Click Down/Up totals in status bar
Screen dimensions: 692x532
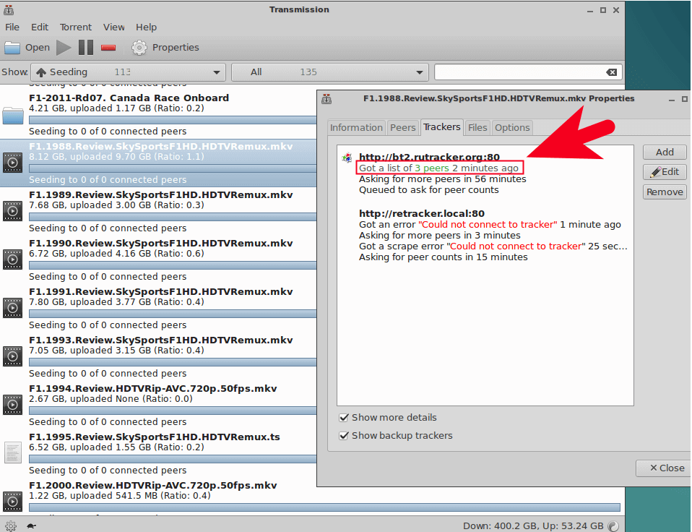533,525
